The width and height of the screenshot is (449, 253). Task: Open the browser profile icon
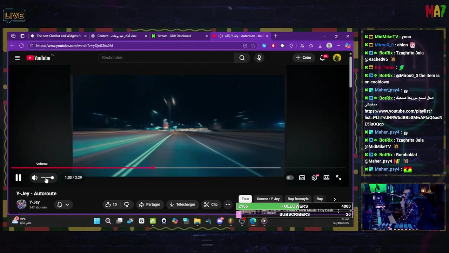tap(329, 46)
